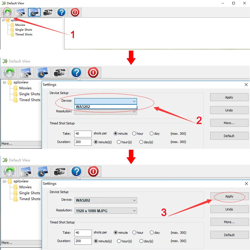This screenshot has height=250, width=250.
Task: Collapse xploview tree node in middle window
Action: 5,82
